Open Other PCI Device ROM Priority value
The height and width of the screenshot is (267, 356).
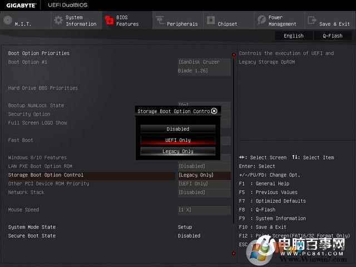[204, 184]
